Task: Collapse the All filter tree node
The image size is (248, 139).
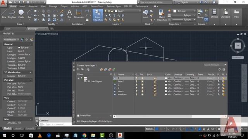Action: 78,78
